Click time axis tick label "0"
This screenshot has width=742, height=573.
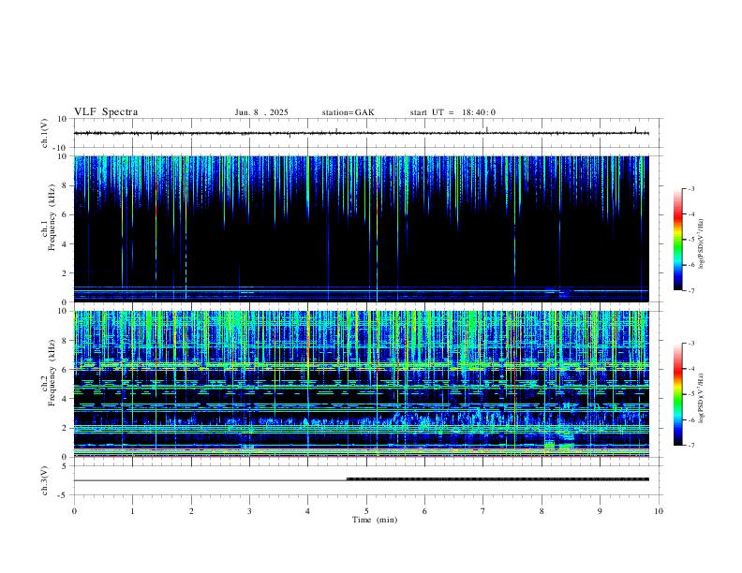click(x=74, y=511)
